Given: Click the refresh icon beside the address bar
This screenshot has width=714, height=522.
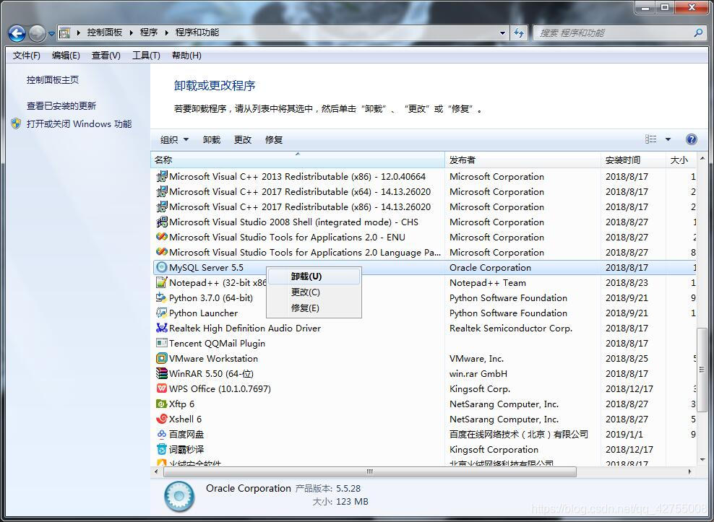Looking at the screenshot, I should point(519,32).
